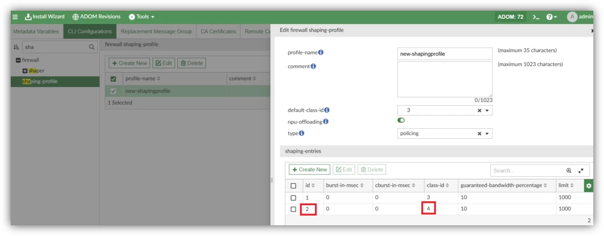Open the hamburger navigation menu
Image resolution: width=604 pixels, height=236 pixels.
point(15,17)
